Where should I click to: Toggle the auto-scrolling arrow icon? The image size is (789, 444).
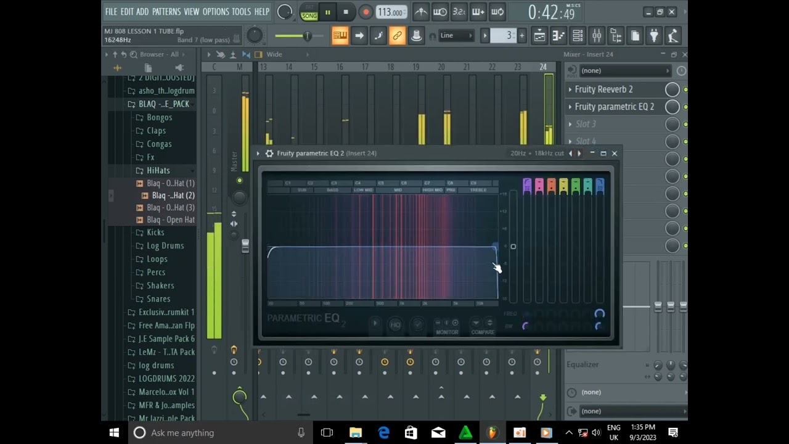(x=359, y=36)
